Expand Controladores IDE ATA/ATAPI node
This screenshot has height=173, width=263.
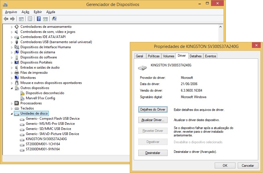(x=12, y=37)
